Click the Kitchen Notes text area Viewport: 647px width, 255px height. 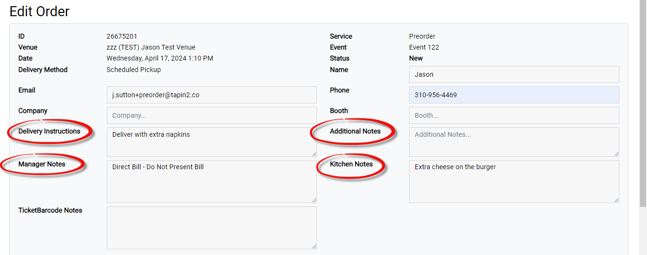513,182
